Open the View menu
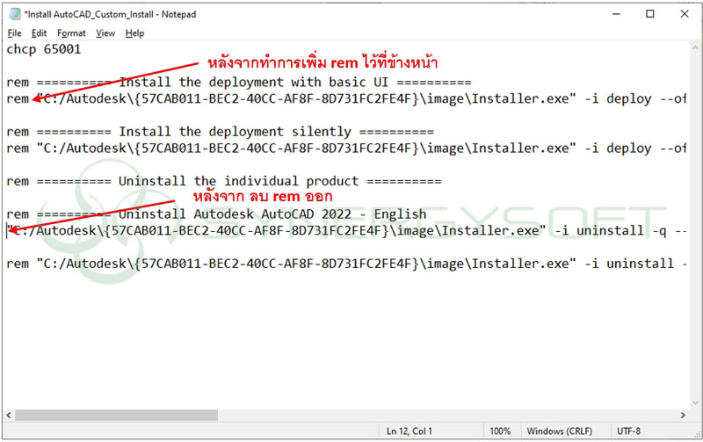Image resolution: width=703 pixels, height=442 pixels. (105, 33)
